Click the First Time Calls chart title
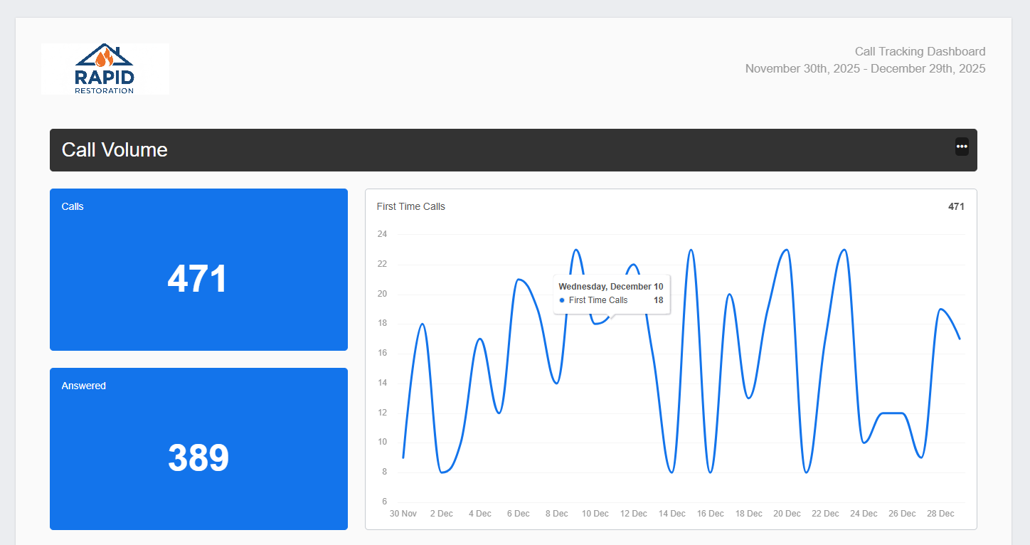 (410, 206)
